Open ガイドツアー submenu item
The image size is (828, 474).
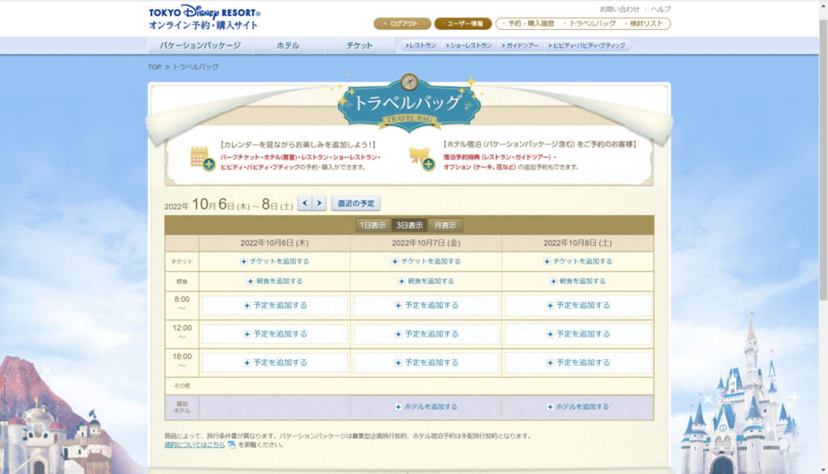coord(521,46)
